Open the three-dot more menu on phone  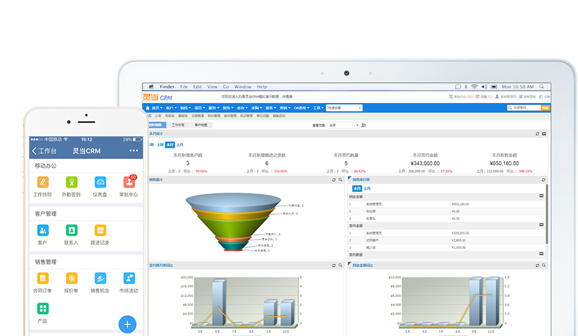click(x=134, y=151)
